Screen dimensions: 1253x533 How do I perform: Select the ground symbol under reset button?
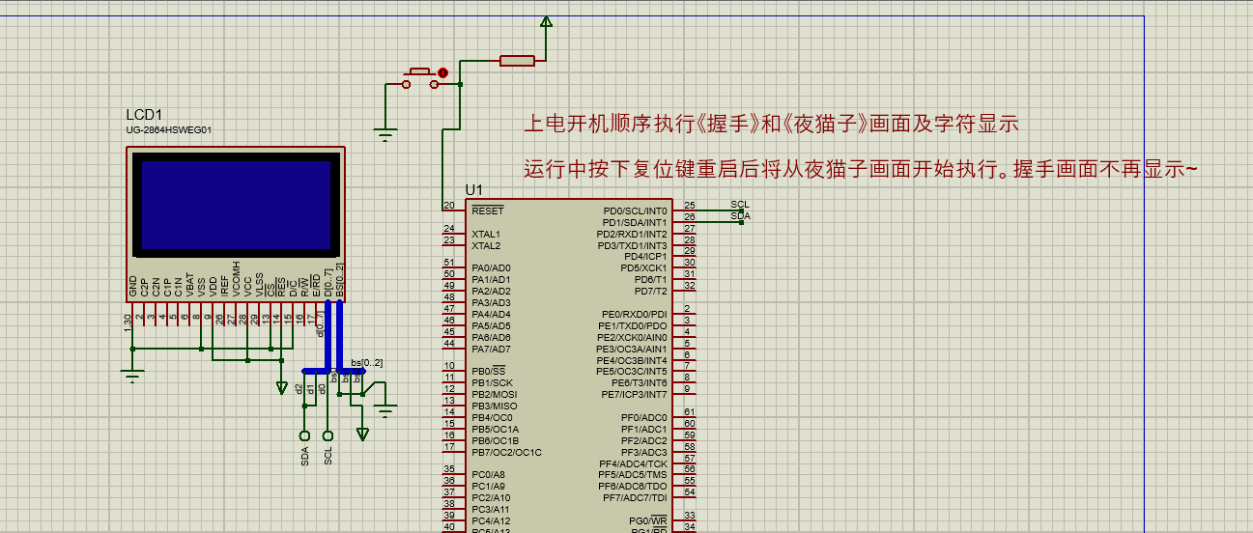386,135
